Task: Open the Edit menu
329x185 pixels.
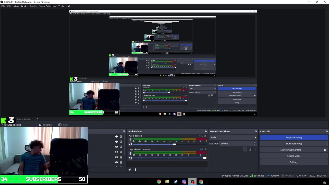Action: coord(9,6)
